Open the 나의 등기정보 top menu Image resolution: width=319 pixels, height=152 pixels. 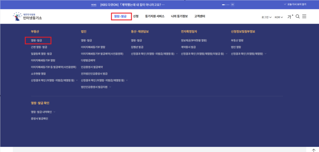(x=179, y=16)
